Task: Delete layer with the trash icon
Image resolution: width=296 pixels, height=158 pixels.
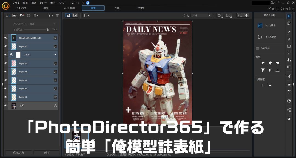Action: [57, 16]
